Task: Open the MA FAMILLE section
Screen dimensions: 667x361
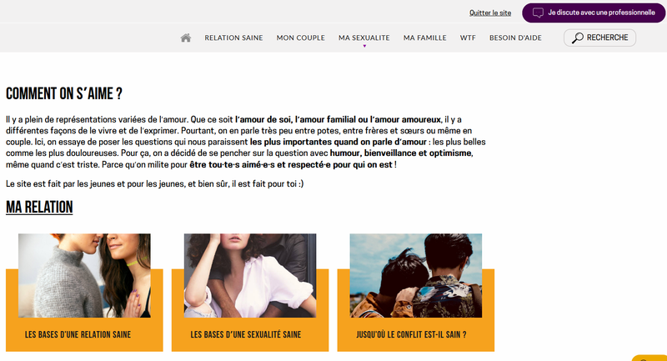Action: pyautogui.click(x=425, y=38)
